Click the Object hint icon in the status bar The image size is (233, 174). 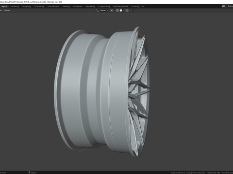[29, 173]
